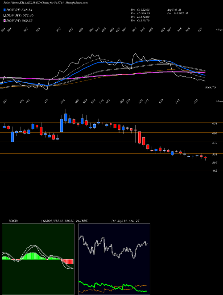Screen dimensions: 223x295
Task: Click the 482 price axis label
Action: click(x=215, y=171)
